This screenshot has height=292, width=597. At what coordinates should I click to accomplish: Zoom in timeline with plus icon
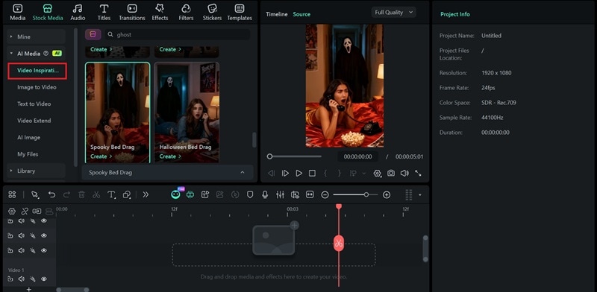click(387, 194)
